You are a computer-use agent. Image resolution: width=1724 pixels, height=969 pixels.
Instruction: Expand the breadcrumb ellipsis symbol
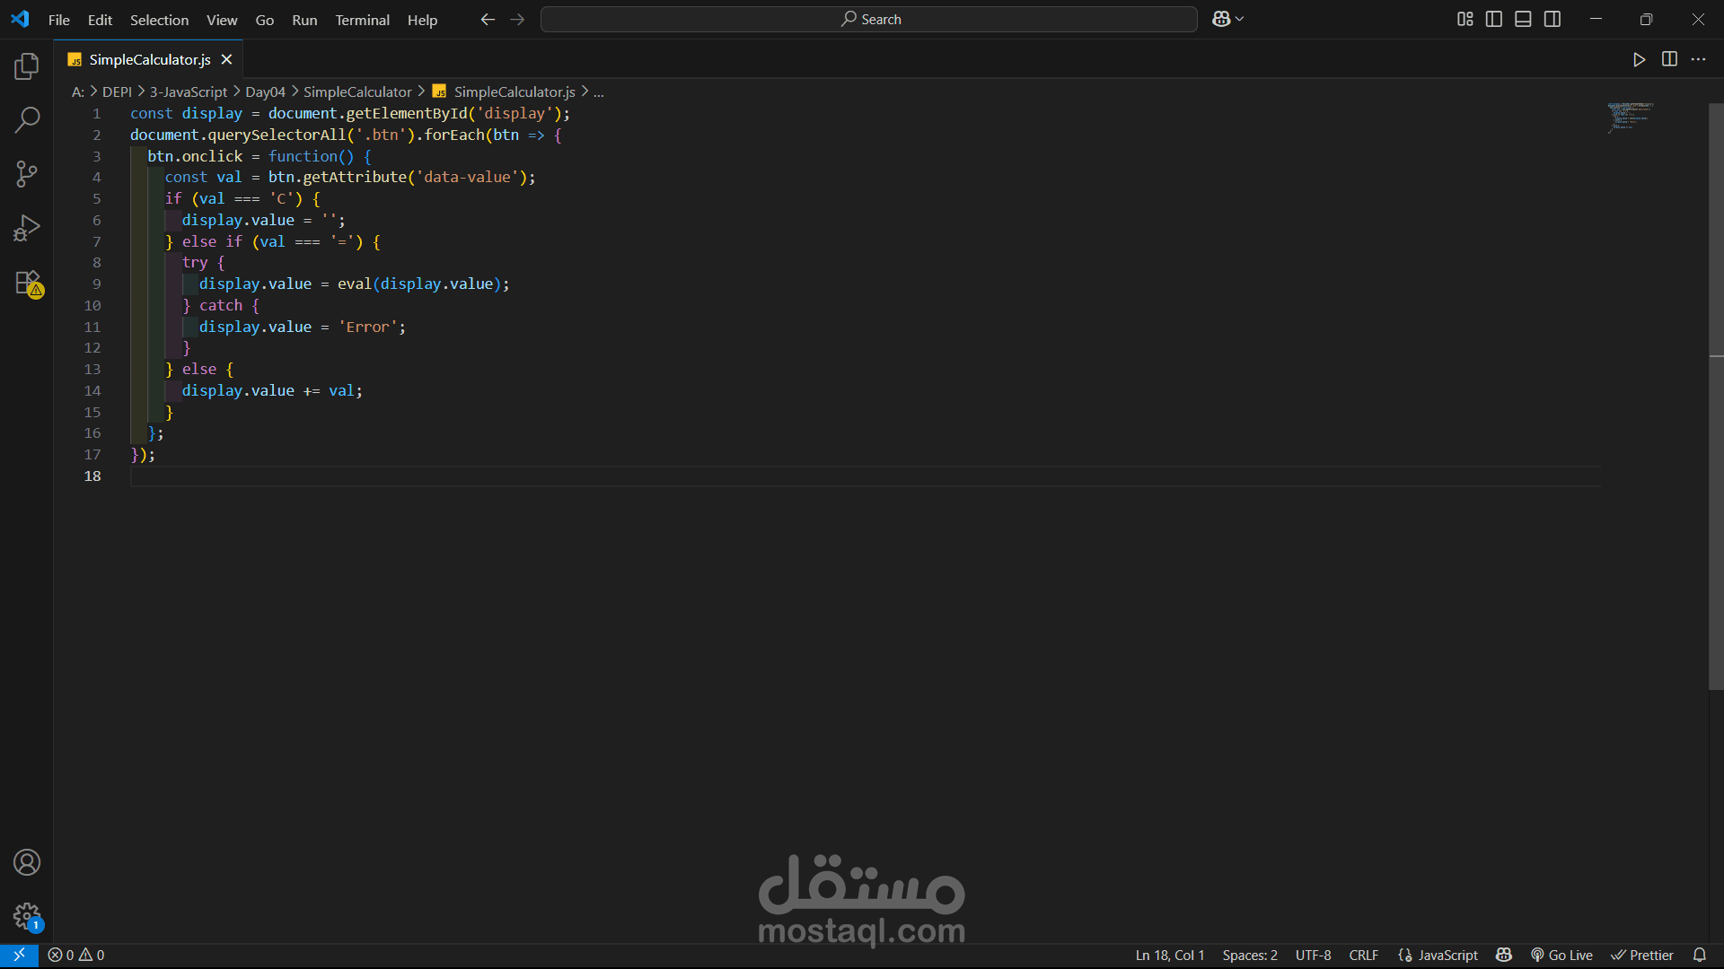point(599,92)
